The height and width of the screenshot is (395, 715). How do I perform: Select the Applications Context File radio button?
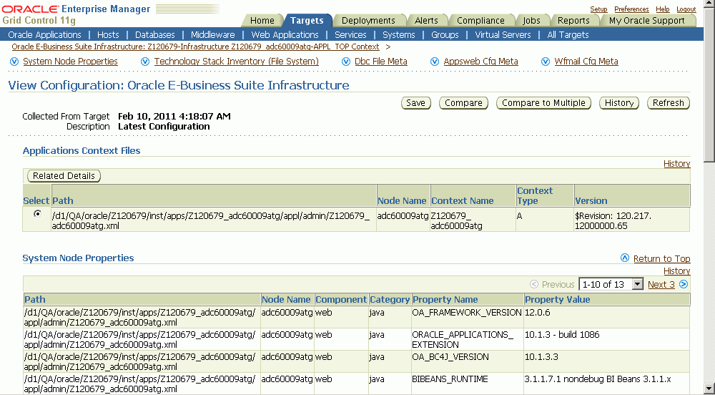(37, 214)
